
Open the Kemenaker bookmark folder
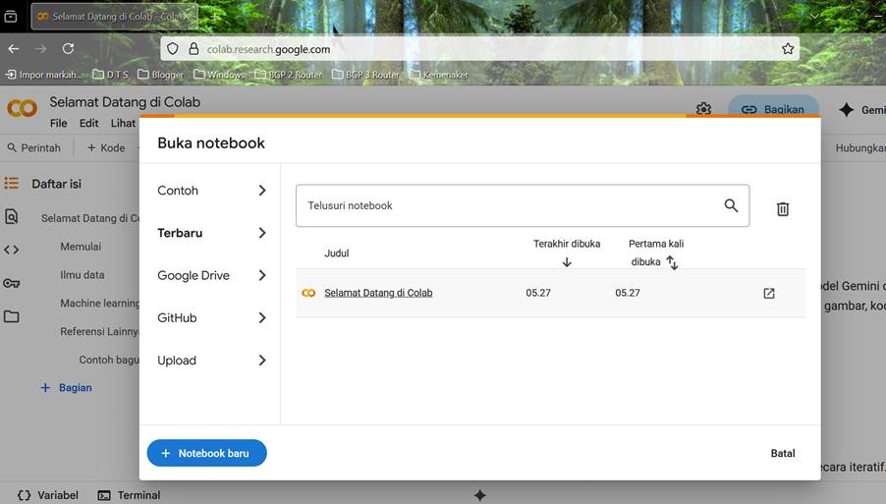tap(439, 75)
